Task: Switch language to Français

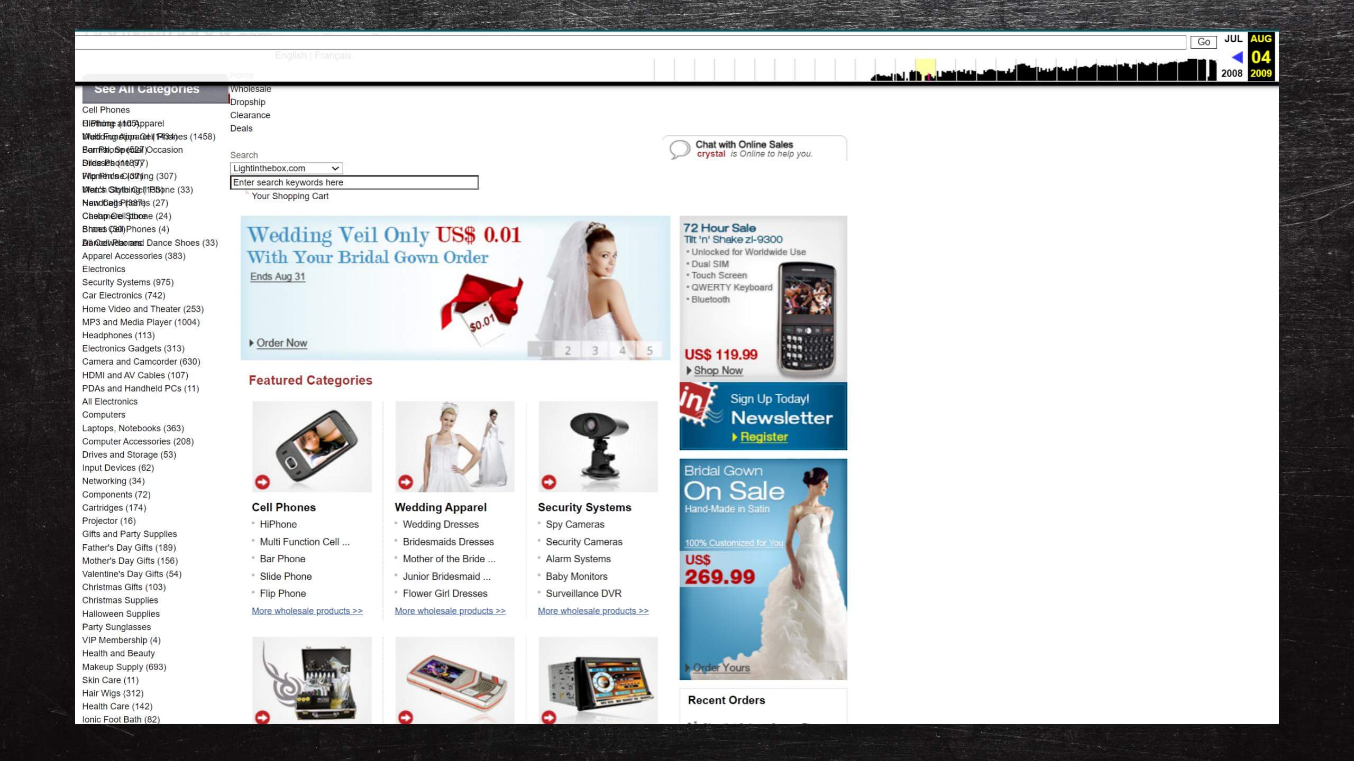Action: pyautogui.click(x=333, y=55)
